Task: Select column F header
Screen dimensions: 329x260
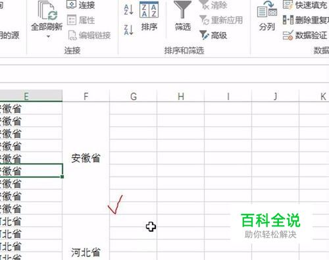Action: tap(86, 96)
